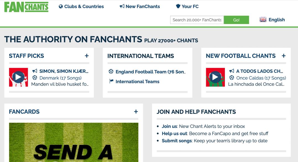Viewport: 298px width, 162px height.
Task: Click the megaphone icon beside Simon Kjær chant
Action: pyautogui.click(x=35, y=71)
